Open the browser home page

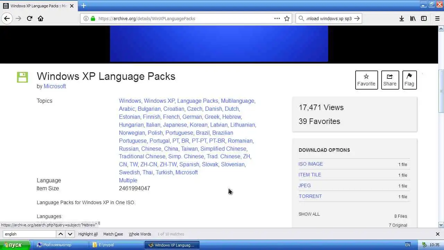click(41, 18)
